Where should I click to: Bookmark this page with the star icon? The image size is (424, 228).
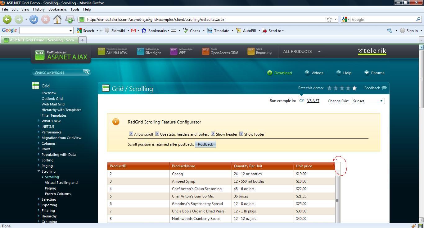click(329, 19)
